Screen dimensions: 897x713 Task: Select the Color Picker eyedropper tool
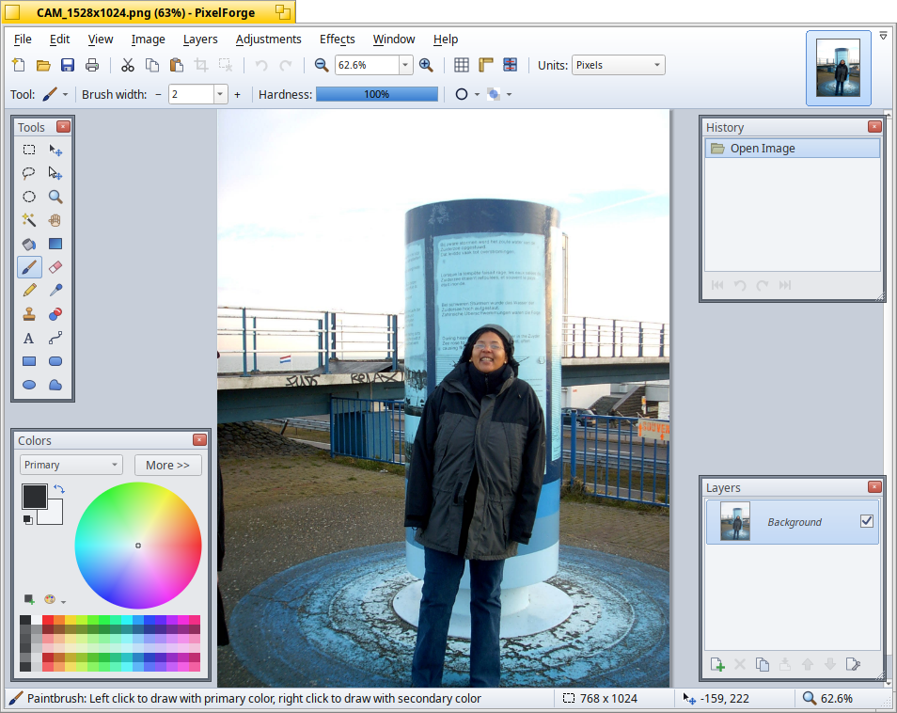(x=55, y=291)
